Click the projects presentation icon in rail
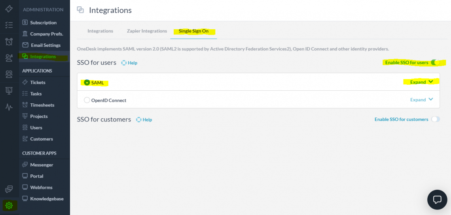This screenshot has height=215, width=451. coord(9,91)
